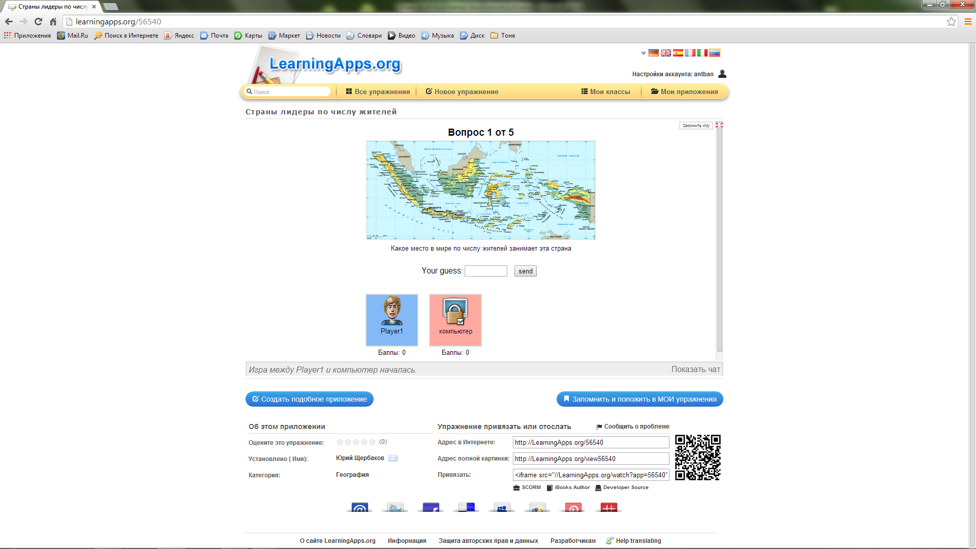The height and width of the screenshot is (549, 976).
Task: Open the Яндекс bookmark
Action: pos(179,36)
